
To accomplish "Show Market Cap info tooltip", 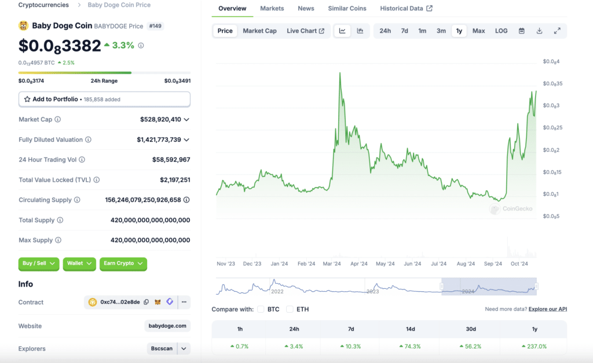I will 57,119.
